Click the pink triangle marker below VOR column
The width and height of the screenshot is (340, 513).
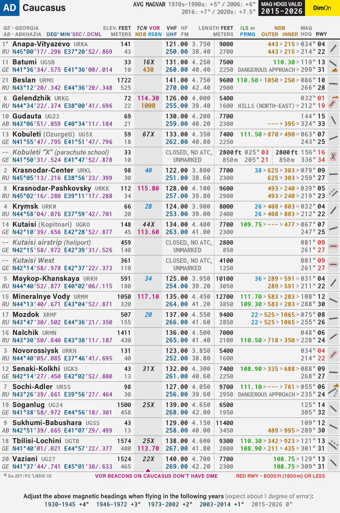(x=148, y=470)
